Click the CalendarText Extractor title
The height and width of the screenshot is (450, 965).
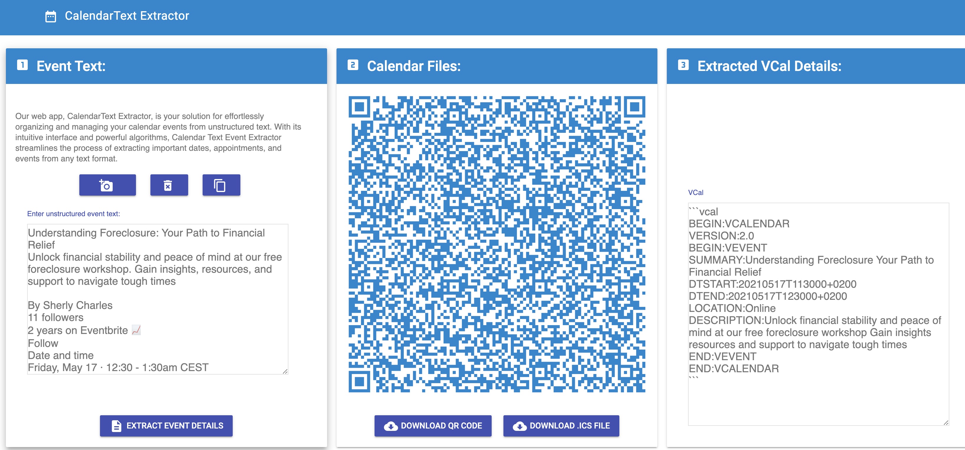click(127, 16)
